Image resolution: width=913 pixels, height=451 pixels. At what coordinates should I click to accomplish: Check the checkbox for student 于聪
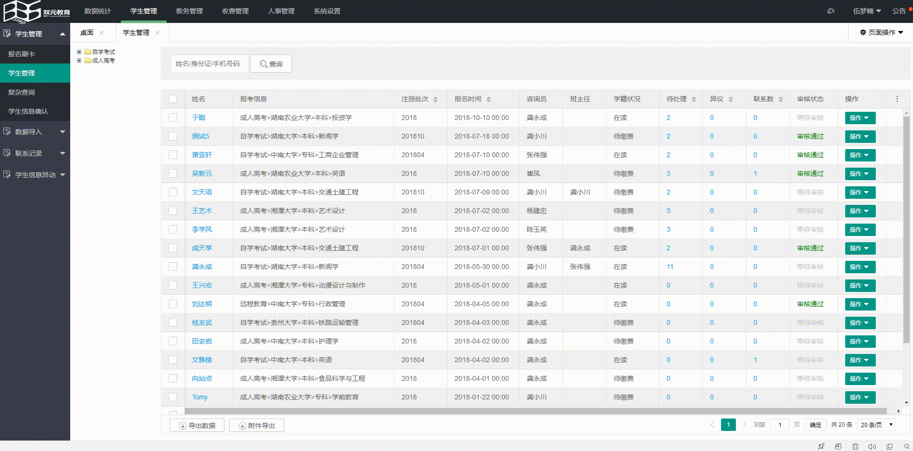click(173, 118)
